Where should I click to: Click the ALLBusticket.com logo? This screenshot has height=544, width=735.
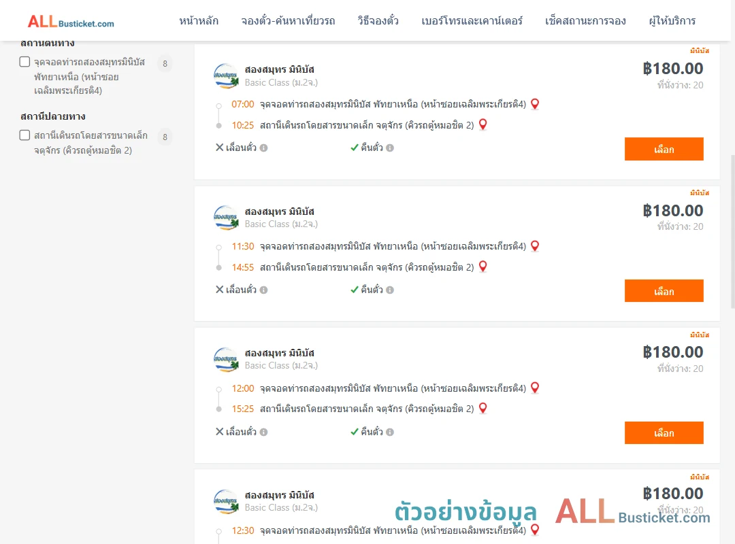coord(71,22)
